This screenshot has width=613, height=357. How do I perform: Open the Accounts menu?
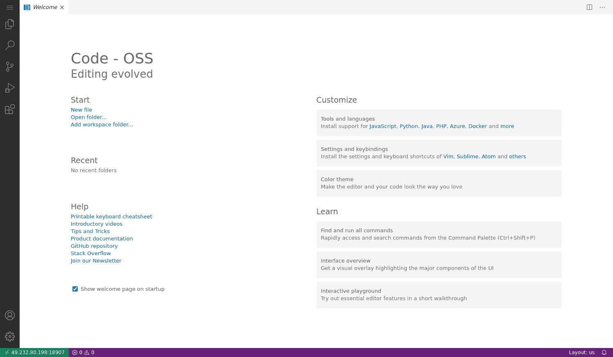pyautogui.click(x=10, y=315)
